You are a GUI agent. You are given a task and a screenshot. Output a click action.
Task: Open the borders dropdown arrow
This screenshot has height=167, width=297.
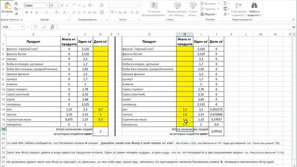(x=50, y=13)
